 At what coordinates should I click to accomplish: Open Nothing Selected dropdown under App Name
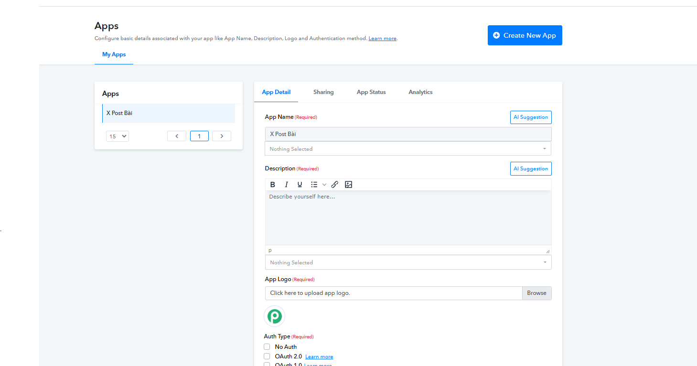(408, 149)
